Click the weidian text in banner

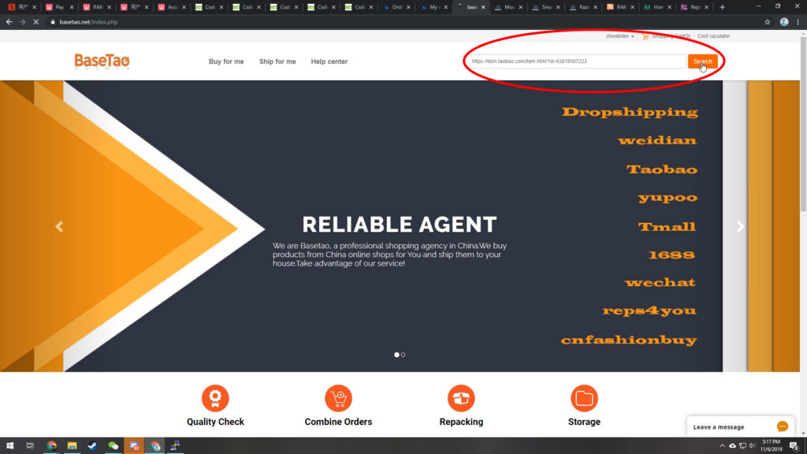(x=657, y=140)
